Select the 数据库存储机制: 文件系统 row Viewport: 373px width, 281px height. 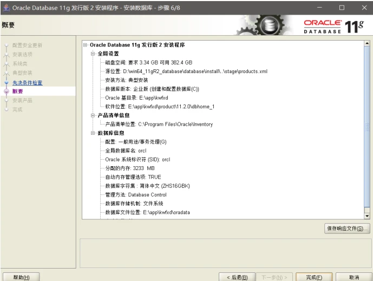tap(134, 204)
